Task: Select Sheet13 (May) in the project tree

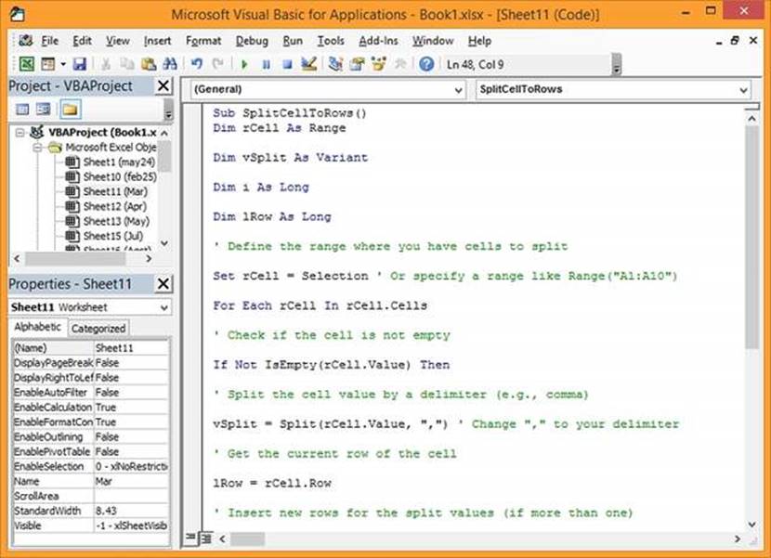Action: click(x=116, y=221)
